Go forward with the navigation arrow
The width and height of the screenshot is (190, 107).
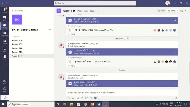pyautogui.click(x=7, y=3)
